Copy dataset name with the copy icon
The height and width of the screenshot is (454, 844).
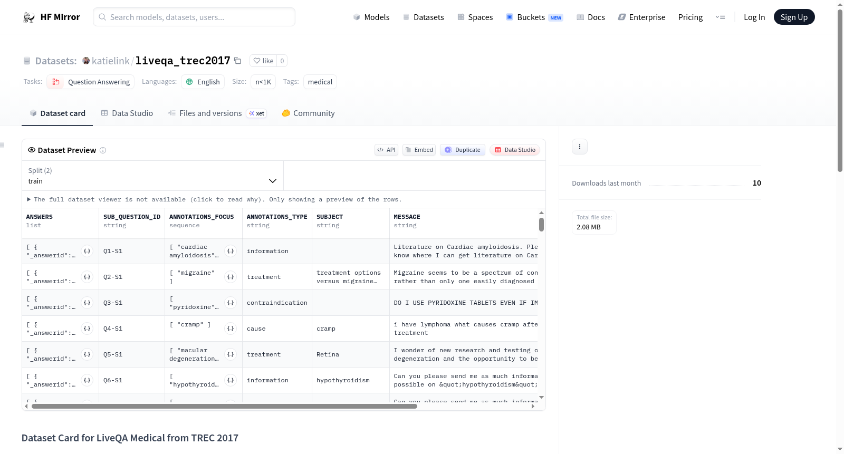(x=238, y=61)
